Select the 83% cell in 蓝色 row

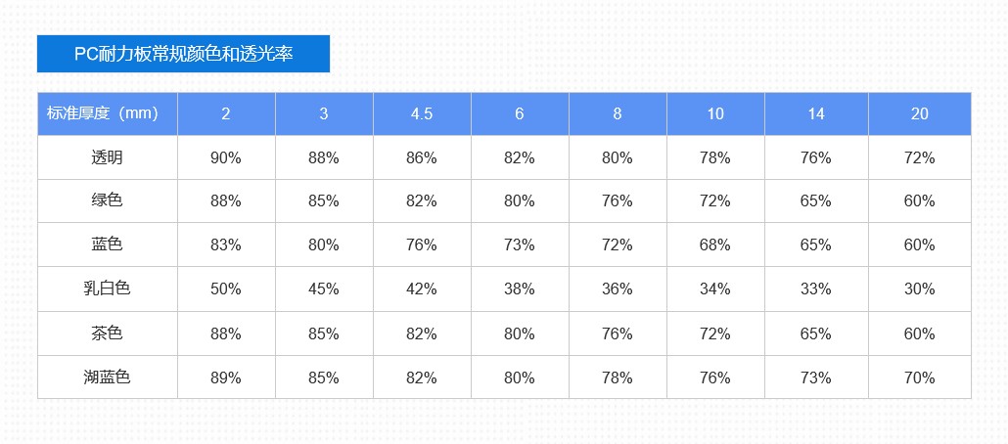tap(226, 244)
